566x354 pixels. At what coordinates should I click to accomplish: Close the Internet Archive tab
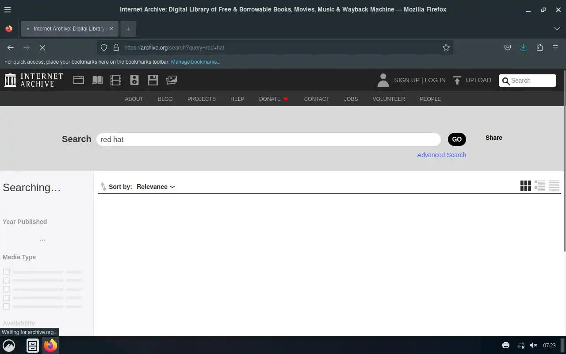coord(111,29)
